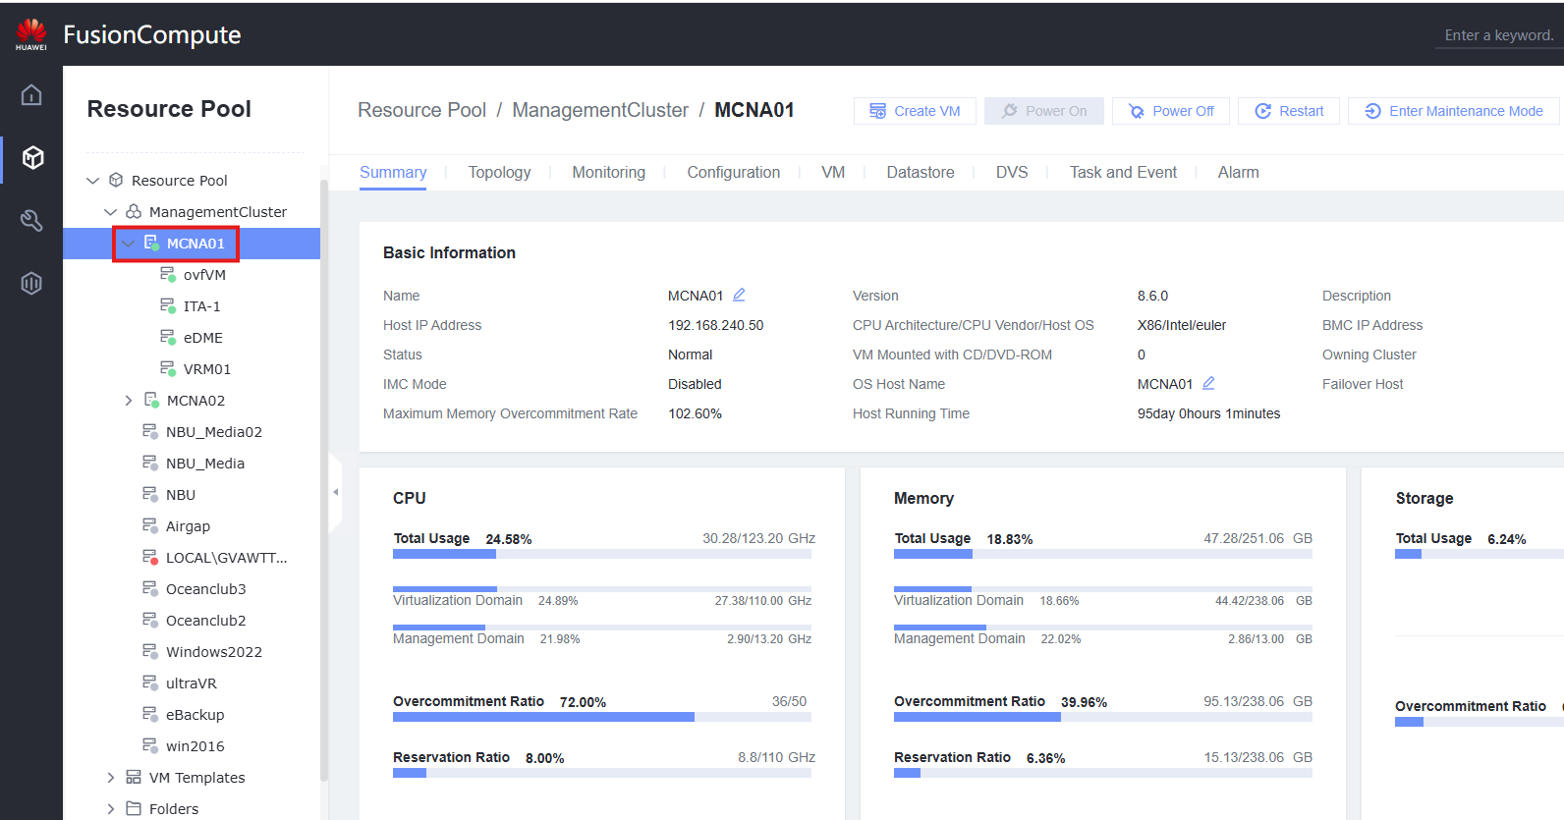1564x820 pixels.
Task: Collapse the ManagementCluster tree node
Action: 111,212
